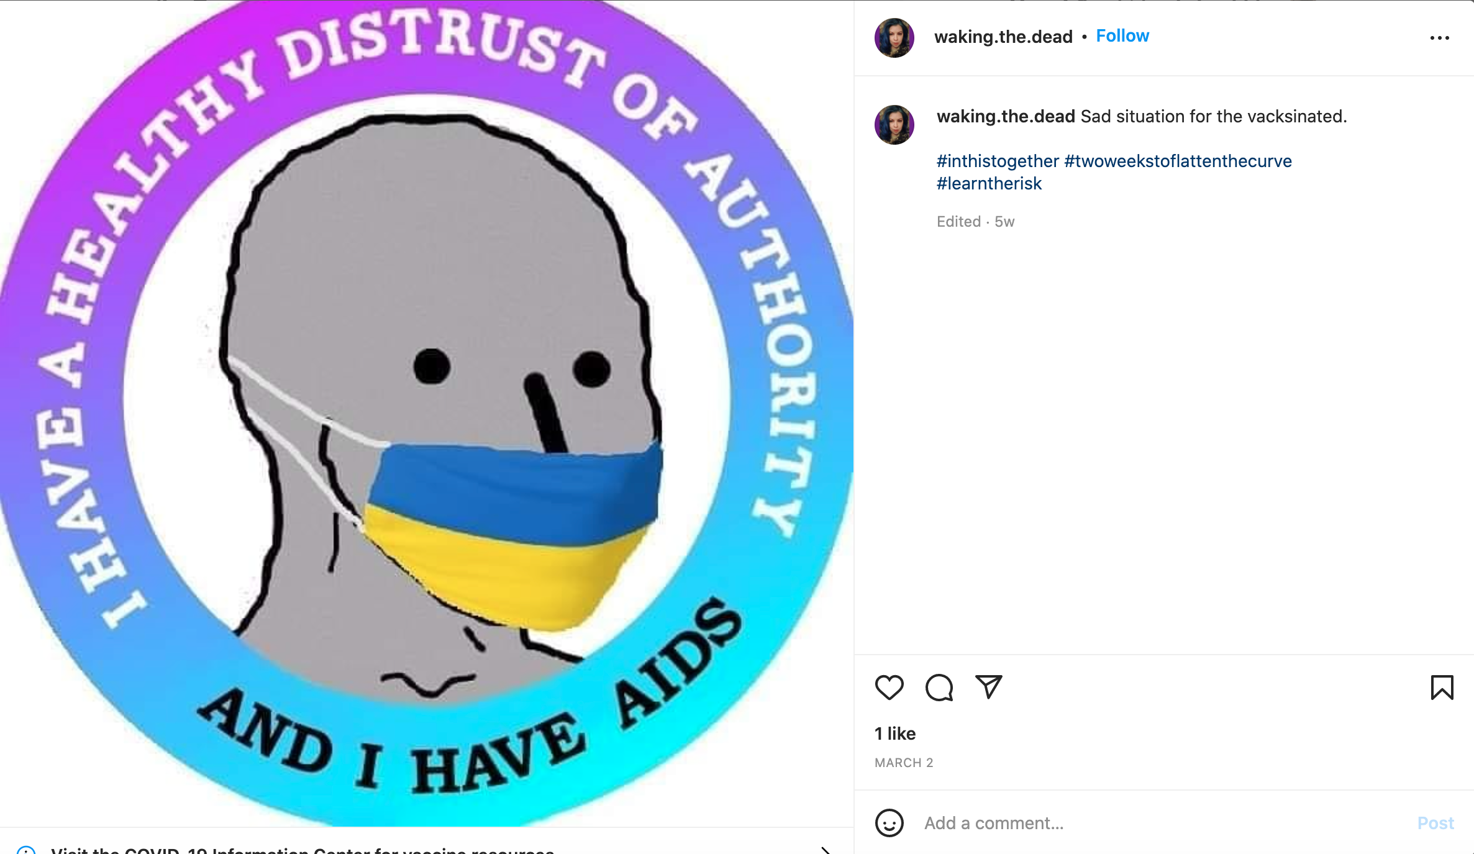Open emoji picker smiley icon
This screenshot has width=1474, height=854.
point(889,823)
